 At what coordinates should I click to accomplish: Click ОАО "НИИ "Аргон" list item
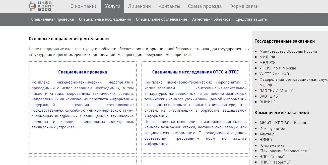pyautogui.click(x=277, y=91)
